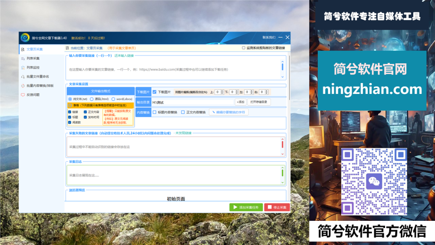Decrease the 上 crop percentage
The width and height of the screenshot is (435, 245).
222,93
